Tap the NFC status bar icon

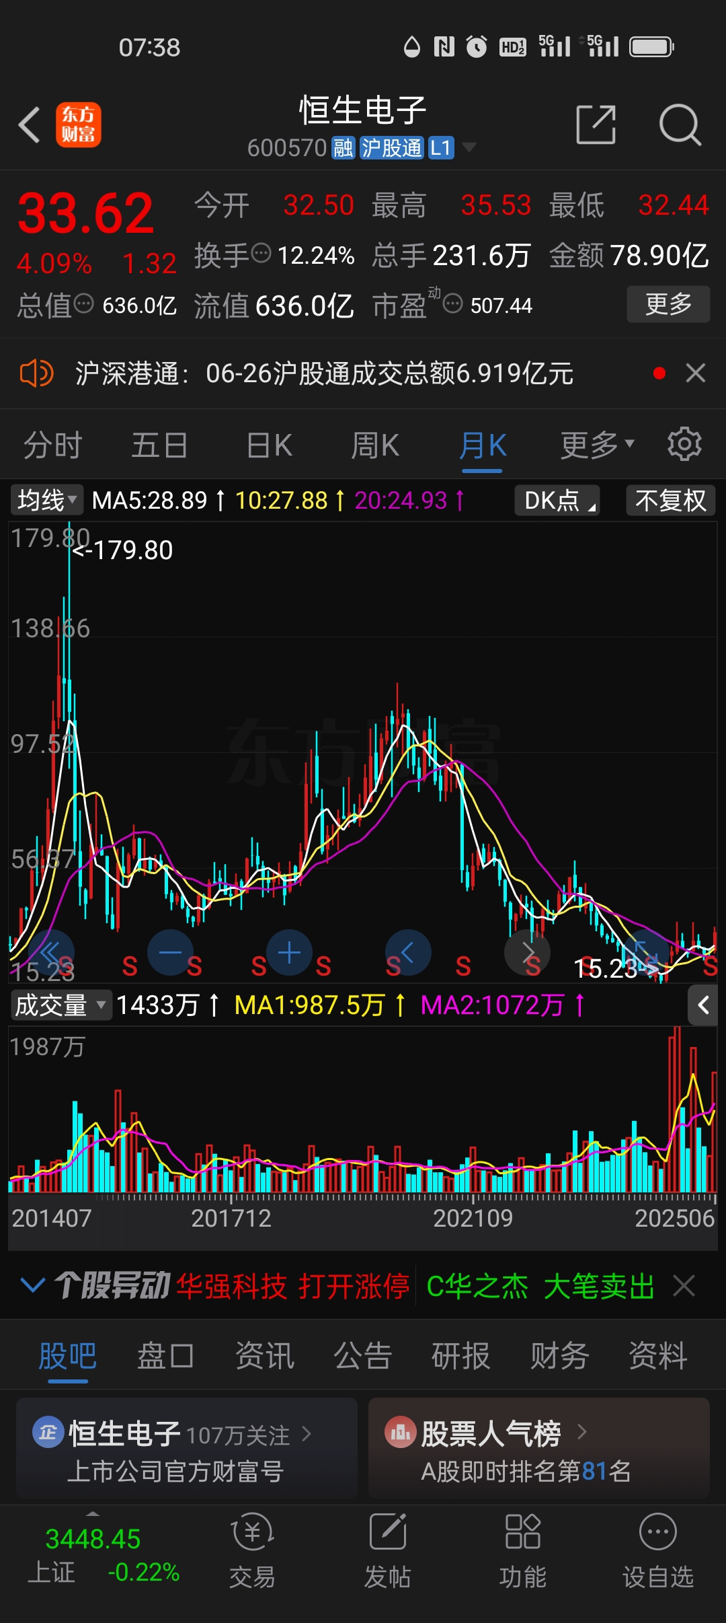coord(444,46)
